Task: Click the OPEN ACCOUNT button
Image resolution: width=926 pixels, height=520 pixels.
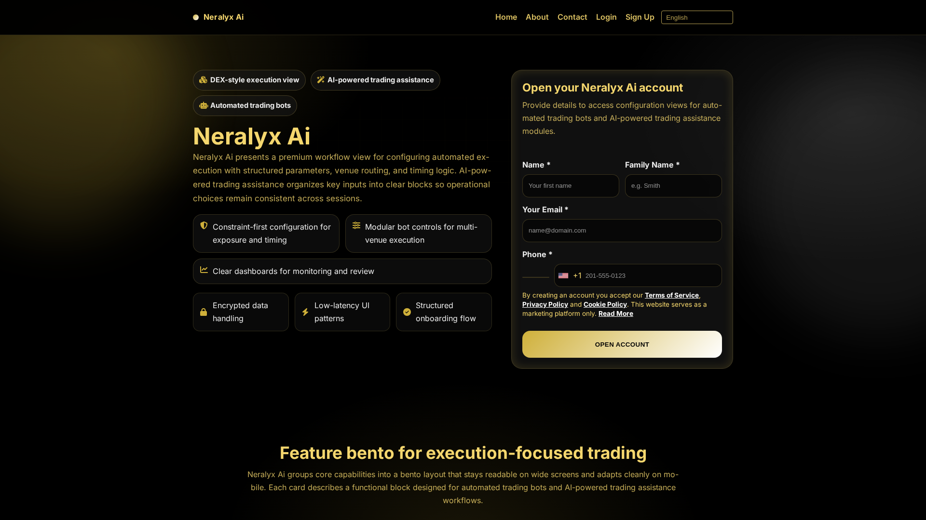Action: point(622,344)
